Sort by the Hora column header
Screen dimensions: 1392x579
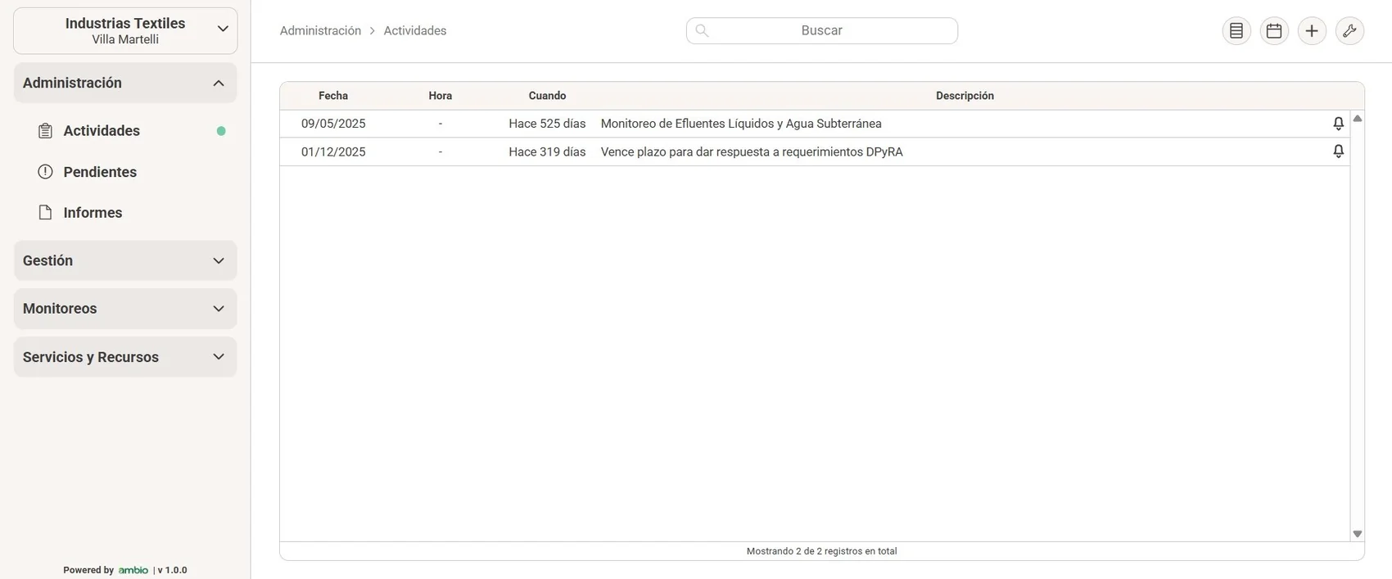441,96
